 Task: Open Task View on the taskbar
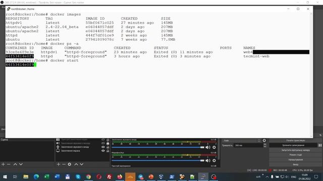click(15, 176)
